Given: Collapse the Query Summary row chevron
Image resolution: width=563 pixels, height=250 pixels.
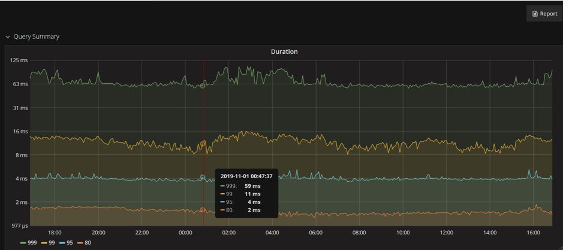Looking at the screenshot, I should click(x=8, y=37).
